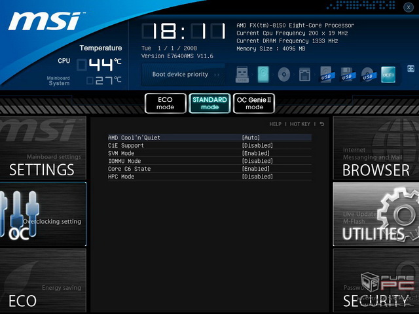Click the back arrow next to HOT KEY
This screenshot has width=419, height=314.
322,124
